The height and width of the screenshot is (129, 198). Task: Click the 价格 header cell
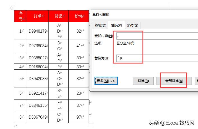point(79,16)
